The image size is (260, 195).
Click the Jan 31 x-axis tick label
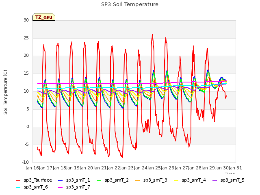tap(235, 168)
